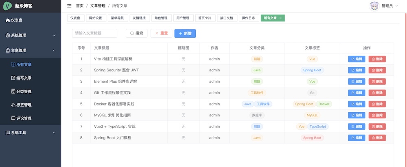Click the 系统管理 gear icon
The width and height of the screenshot is (407, 167).
(8, 35)
